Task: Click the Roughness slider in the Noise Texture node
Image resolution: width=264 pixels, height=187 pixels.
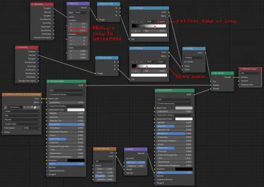Action: coord(104,176)
